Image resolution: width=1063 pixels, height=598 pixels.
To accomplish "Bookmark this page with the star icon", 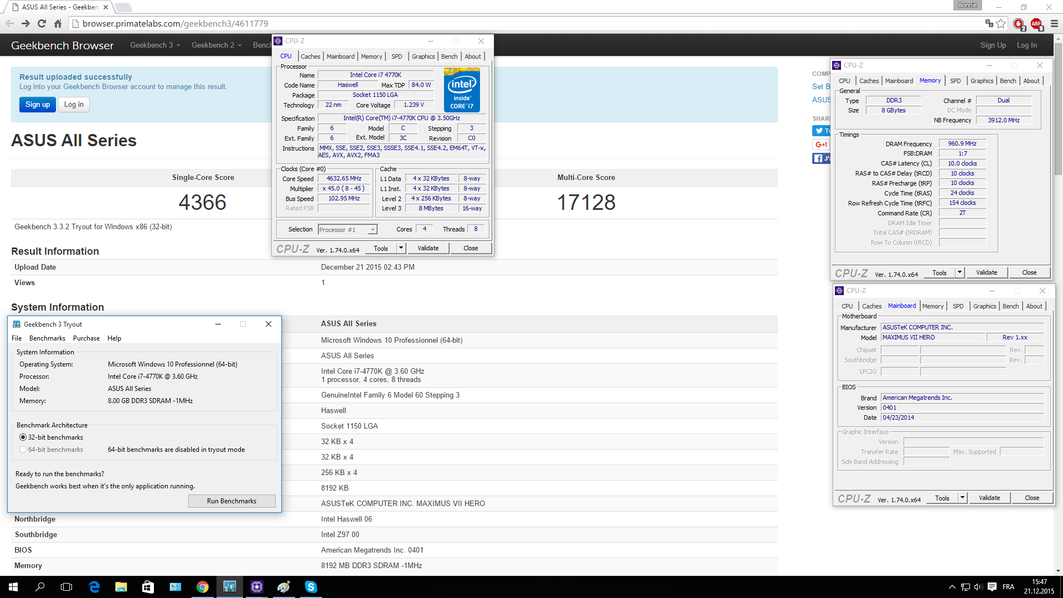I will [x=1001, y=23].
